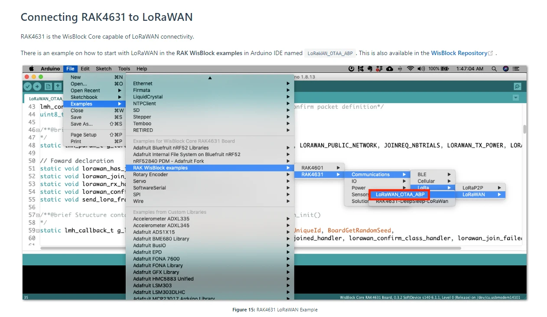The height and width of the screenshot is (317, 547).
Task: Click the circular power-timer menu bar icon
Action: click(351, 69)
